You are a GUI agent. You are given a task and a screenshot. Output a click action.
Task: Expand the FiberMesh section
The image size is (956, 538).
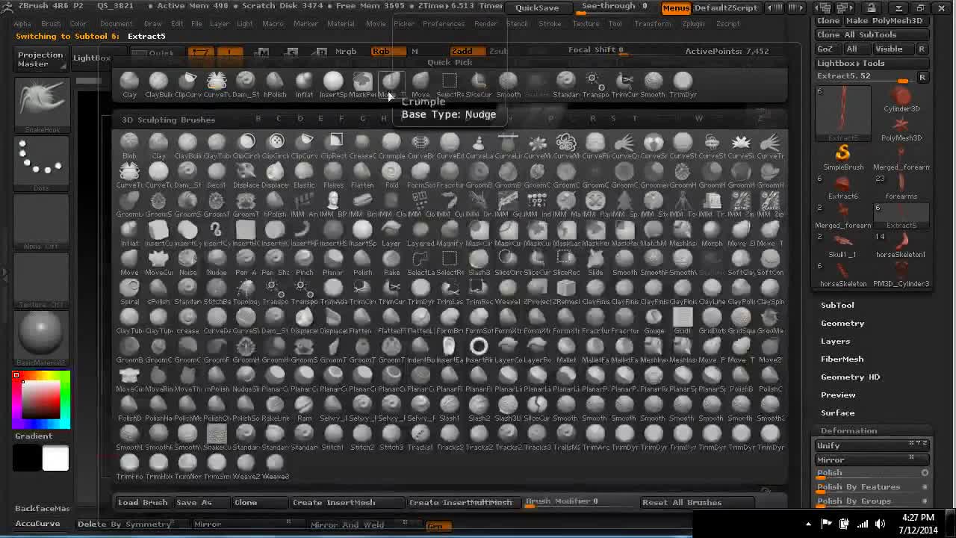[x=842, y=359]
